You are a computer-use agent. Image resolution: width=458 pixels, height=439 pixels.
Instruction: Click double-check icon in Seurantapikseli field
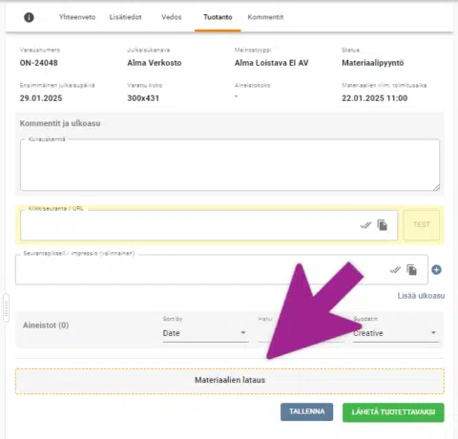pyautogui.click(x=395, y=270)
